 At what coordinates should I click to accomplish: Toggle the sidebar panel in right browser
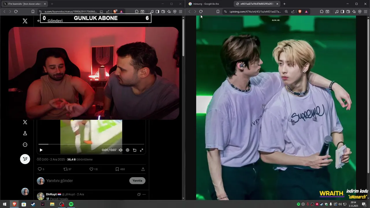(x=342, y=12)
